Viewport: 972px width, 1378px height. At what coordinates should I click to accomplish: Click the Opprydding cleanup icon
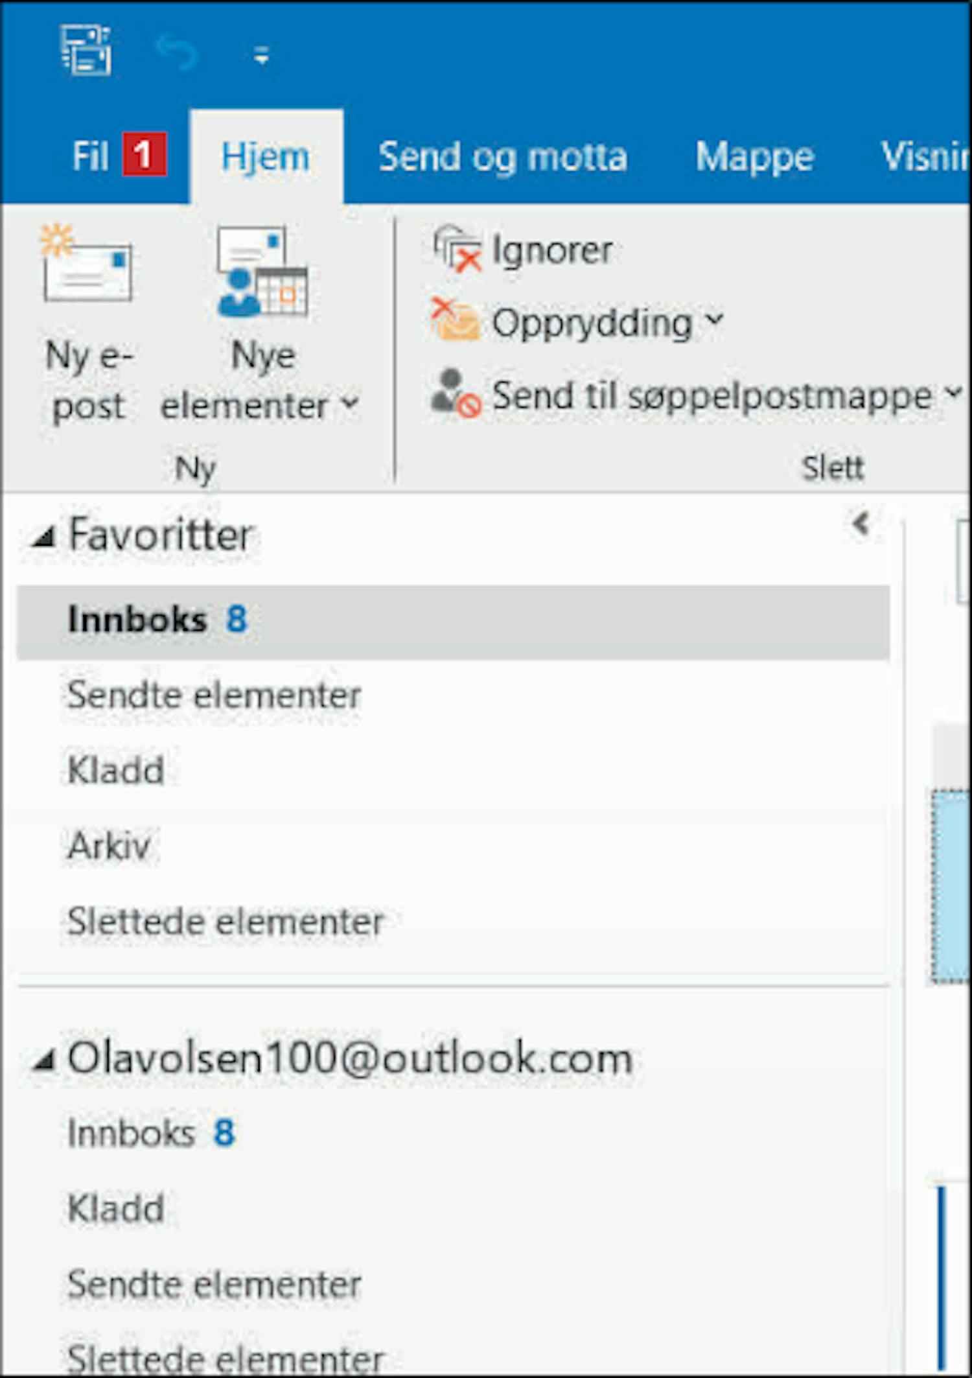click(456, 320)
